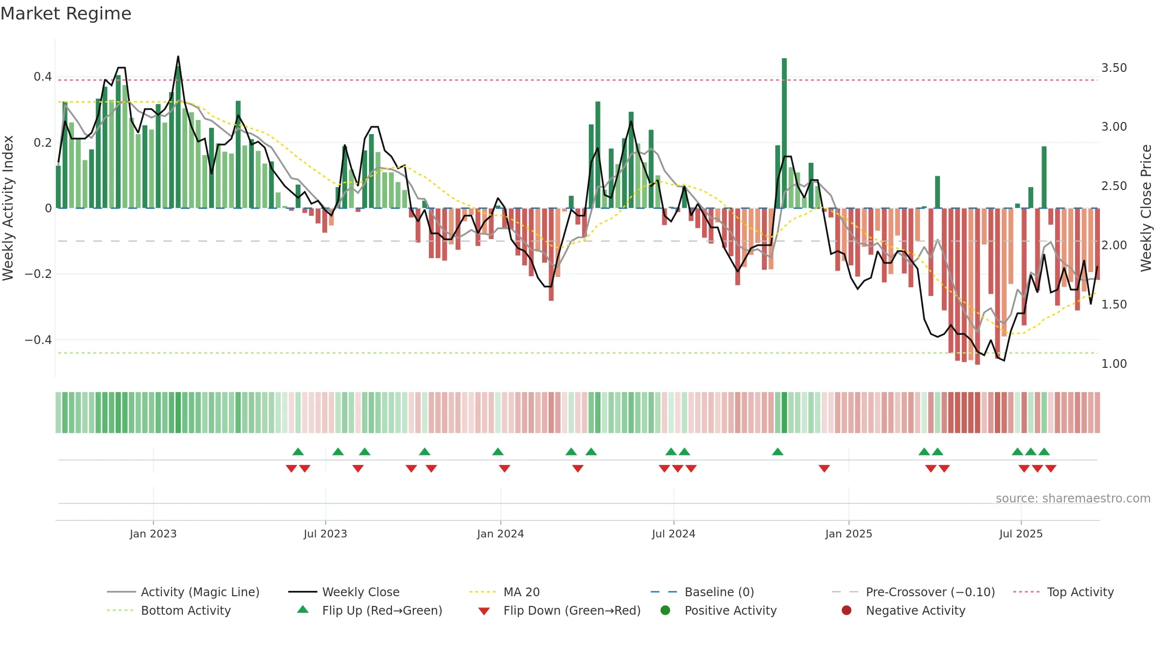Click the Jul 2023 axis label
The height and width of the screenshot is (656, 1167).
[325, 534]
